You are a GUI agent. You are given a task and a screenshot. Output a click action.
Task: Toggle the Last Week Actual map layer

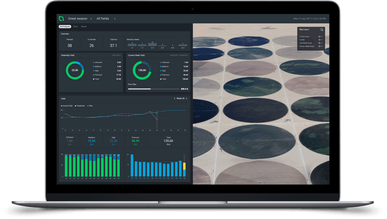click(320, 43)
